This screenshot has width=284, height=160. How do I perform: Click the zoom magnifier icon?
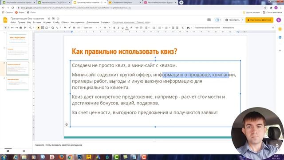click(x=31, y=28)
